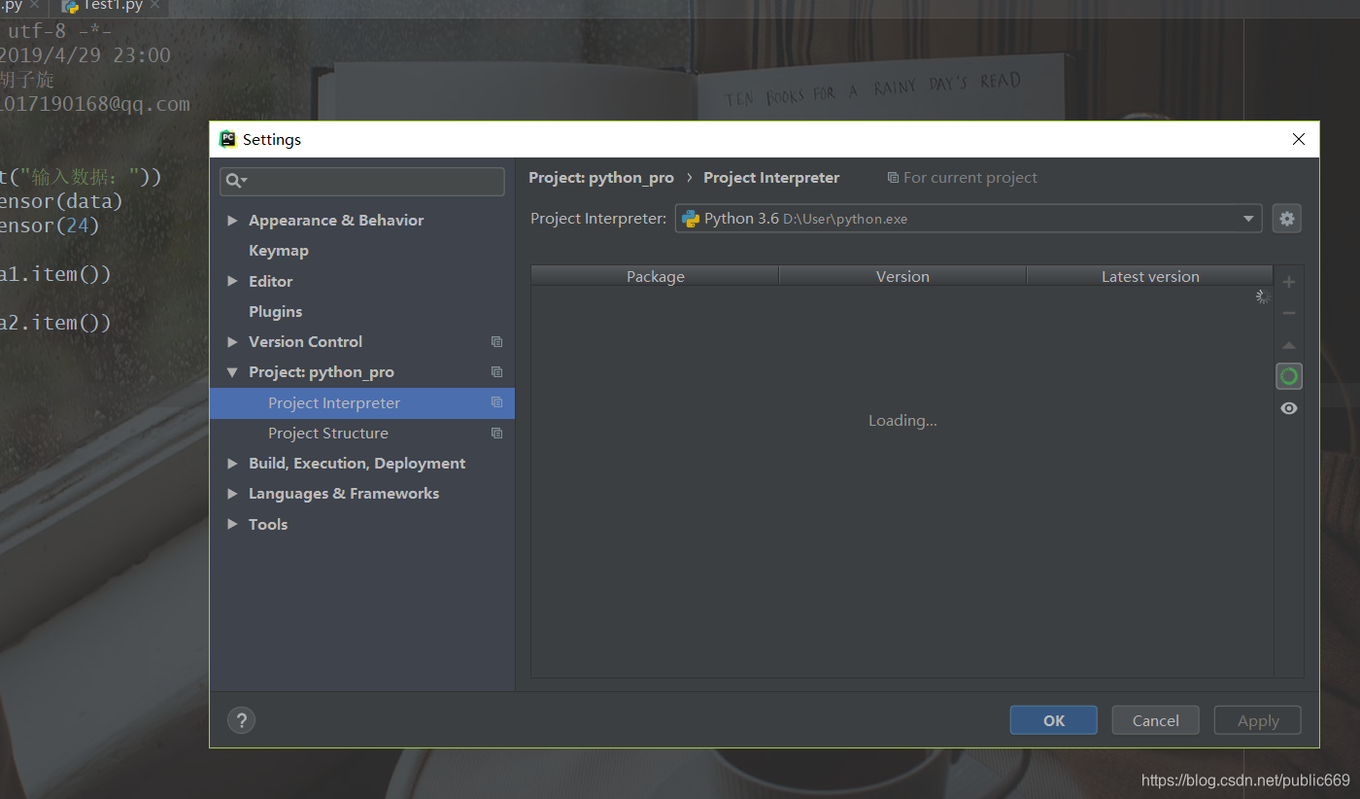Image resolution: width=1360 pixels, height=799 pixels.
Task: Select the Project Interpreter tree item
Action: 362,402
